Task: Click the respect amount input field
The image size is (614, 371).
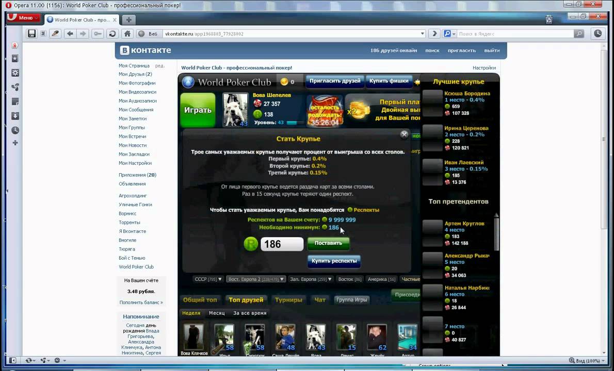Action: (x=282, y=244)
